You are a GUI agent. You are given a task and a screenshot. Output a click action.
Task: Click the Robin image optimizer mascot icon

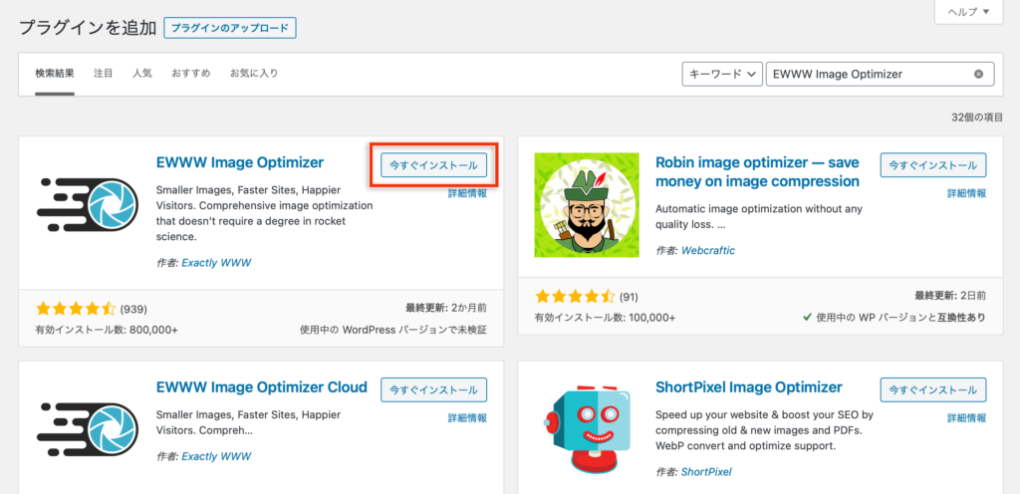point(587,205)
